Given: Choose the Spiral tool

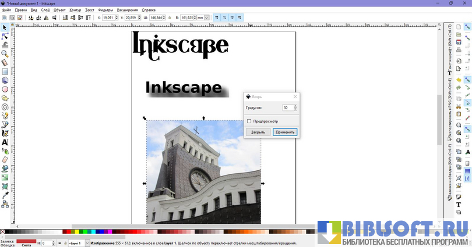Looking at the screenshot, I should pyautogui.click(x=5, y=107).
